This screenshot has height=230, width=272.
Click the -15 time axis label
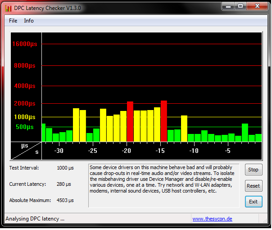point(160,151)
